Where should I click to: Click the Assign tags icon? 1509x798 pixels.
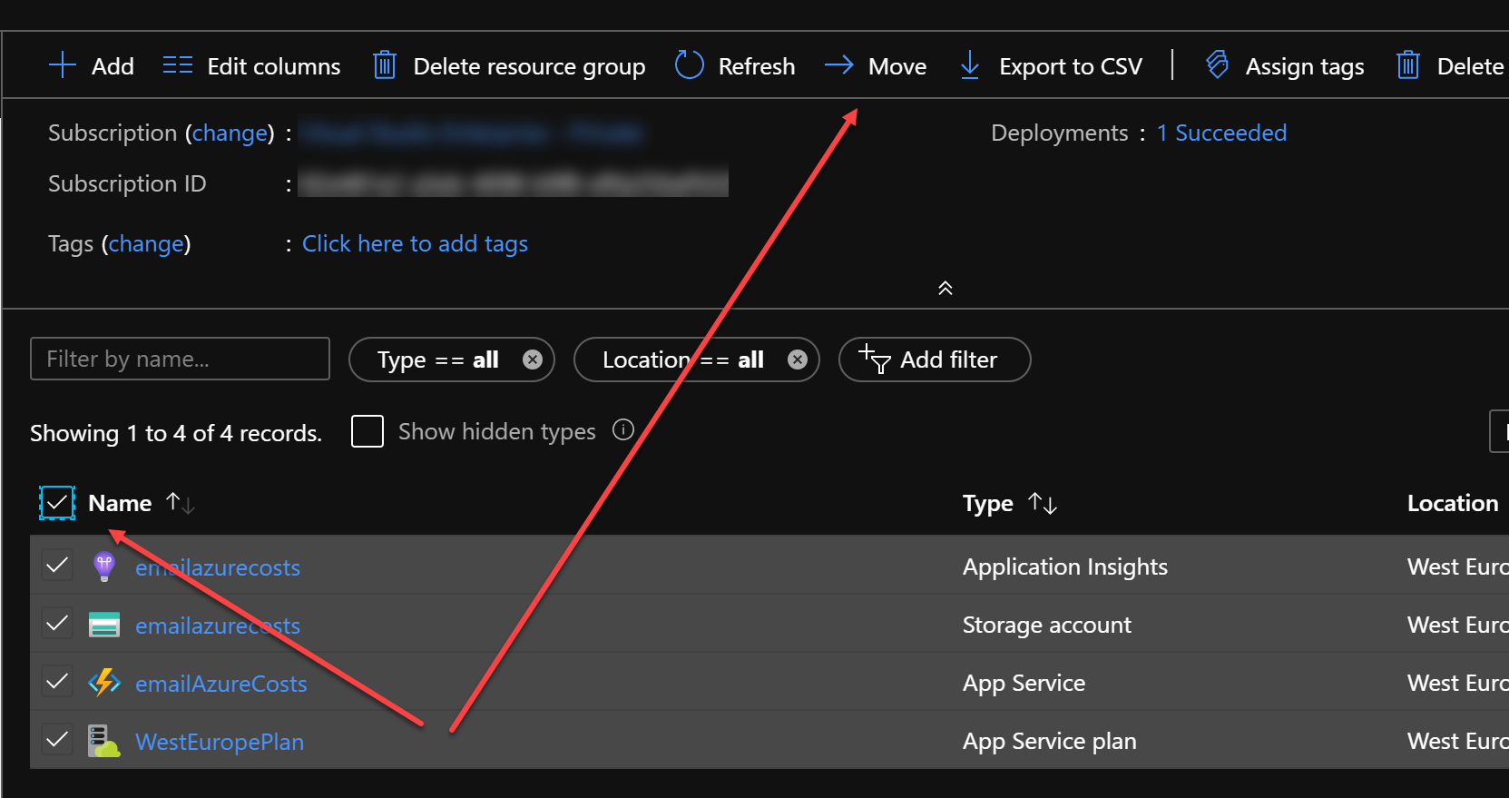pyautogui.click(x=1218, y=65)
